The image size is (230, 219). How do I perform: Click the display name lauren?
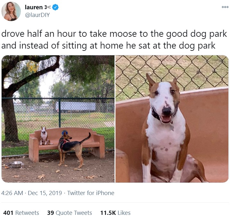[x=34, y=7]
